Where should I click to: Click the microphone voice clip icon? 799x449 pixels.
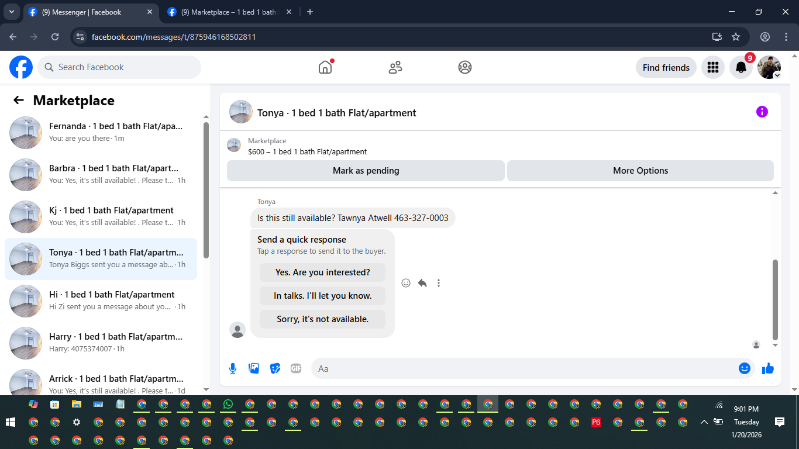click(x=233, y=368)
